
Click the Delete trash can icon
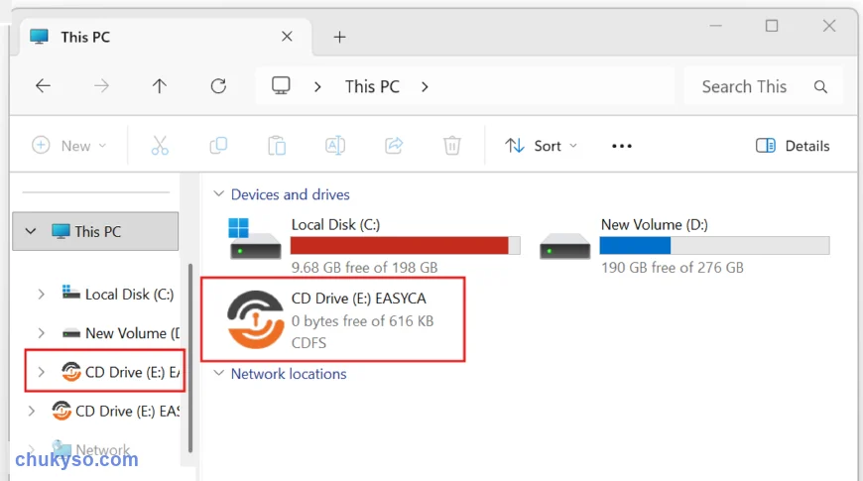(452, 146)
